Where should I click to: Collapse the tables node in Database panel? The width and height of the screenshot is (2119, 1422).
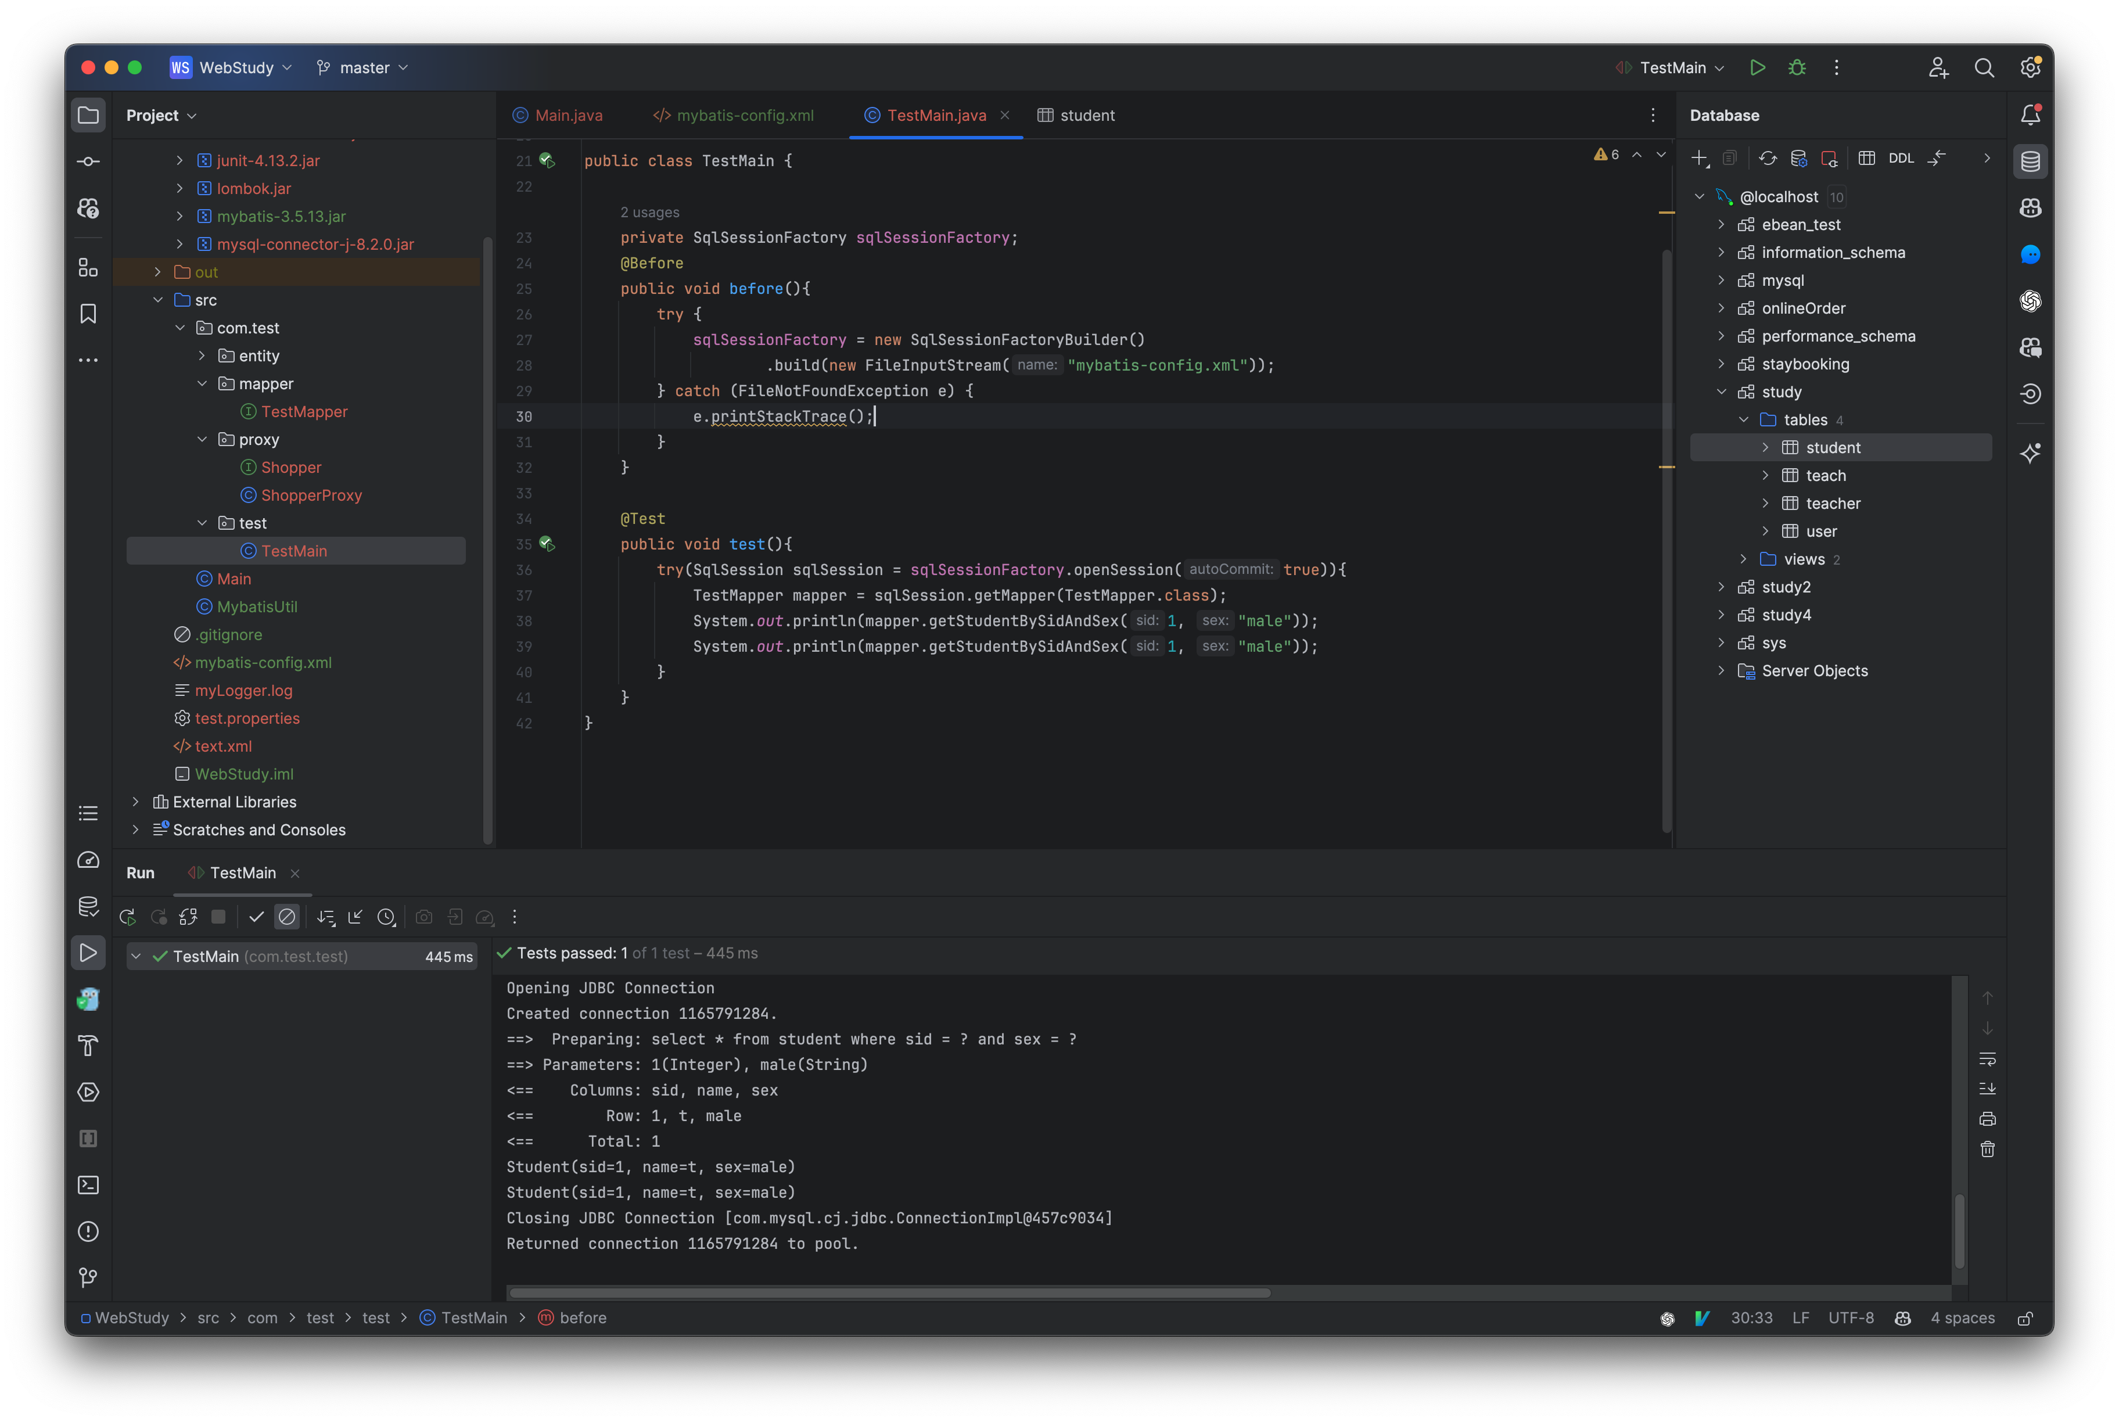[1743, 419]
